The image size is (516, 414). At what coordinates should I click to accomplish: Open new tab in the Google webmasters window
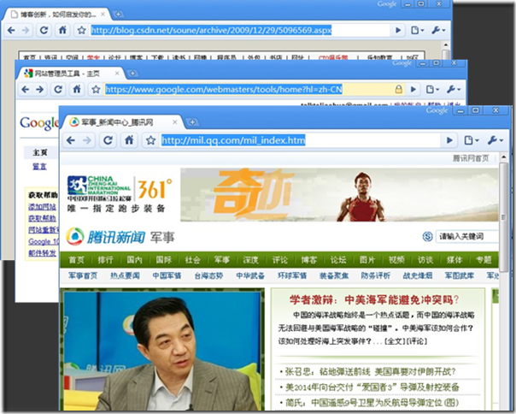pyautogui.click(x=132, y=74)
